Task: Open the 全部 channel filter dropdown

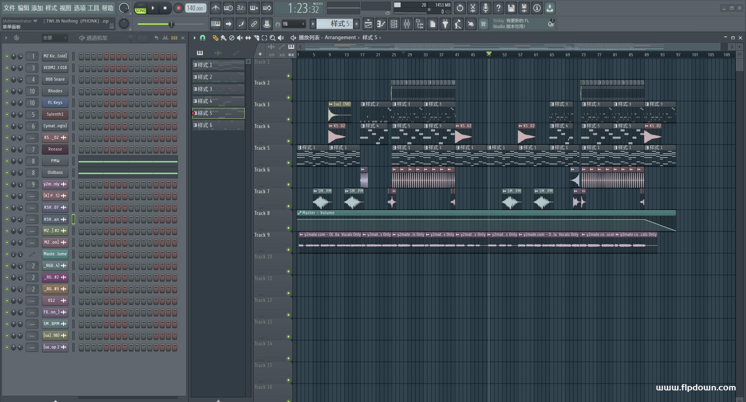Action: point(54,38)
